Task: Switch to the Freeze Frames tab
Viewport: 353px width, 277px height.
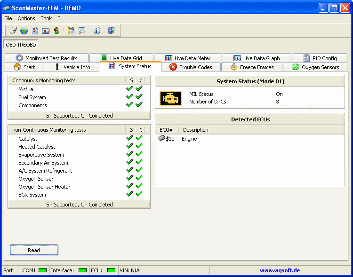Action: 252,67
